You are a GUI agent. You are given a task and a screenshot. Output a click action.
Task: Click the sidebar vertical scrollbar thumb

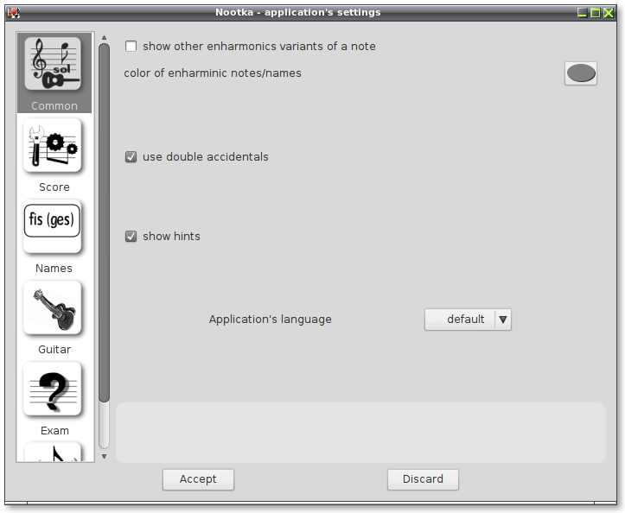[104, 223]
